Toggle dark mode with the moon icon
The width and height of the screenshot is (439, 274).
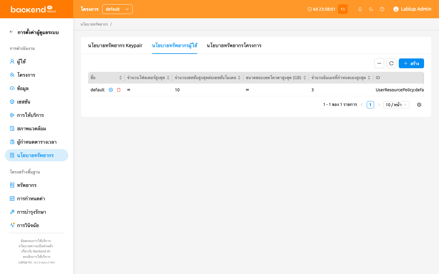[371, 9]
